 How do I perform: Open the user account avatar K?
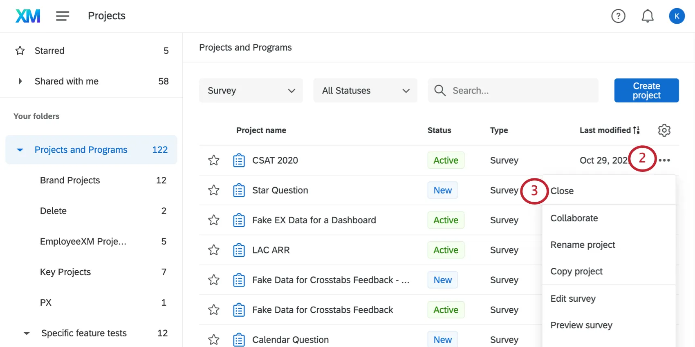677,16
